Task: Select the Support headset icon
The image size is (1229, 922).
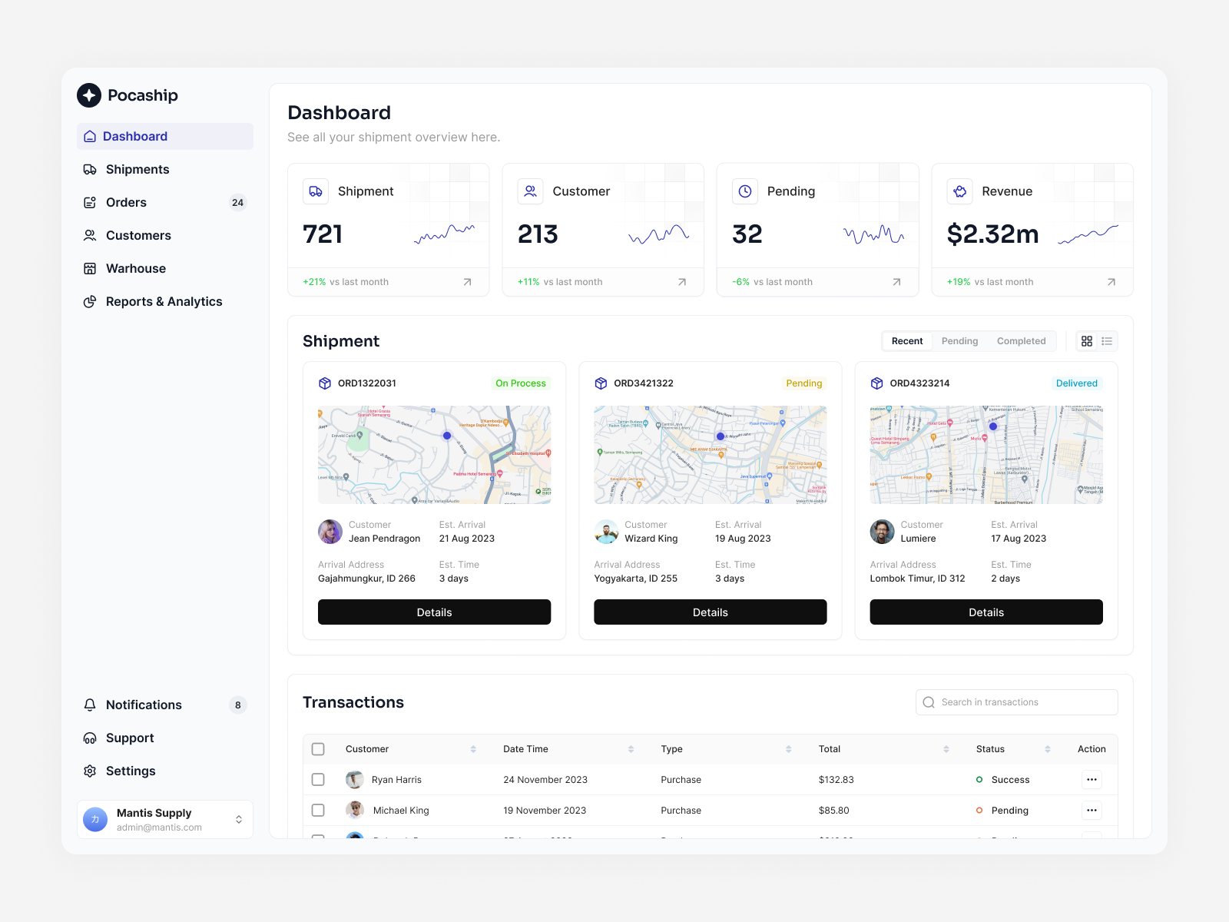Action: [90, 738]
